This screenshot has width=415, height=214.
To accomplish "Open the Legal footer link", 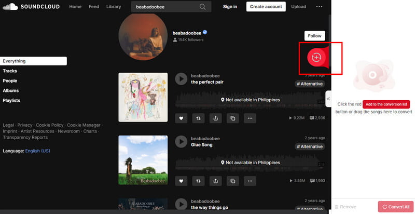I will [x=8, y=125].
